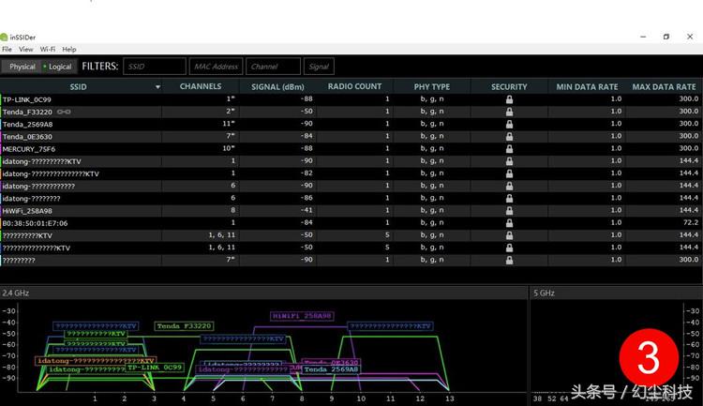Switch to Logical view mode
This screenshot has width=703, height=406.
[58, 67]
